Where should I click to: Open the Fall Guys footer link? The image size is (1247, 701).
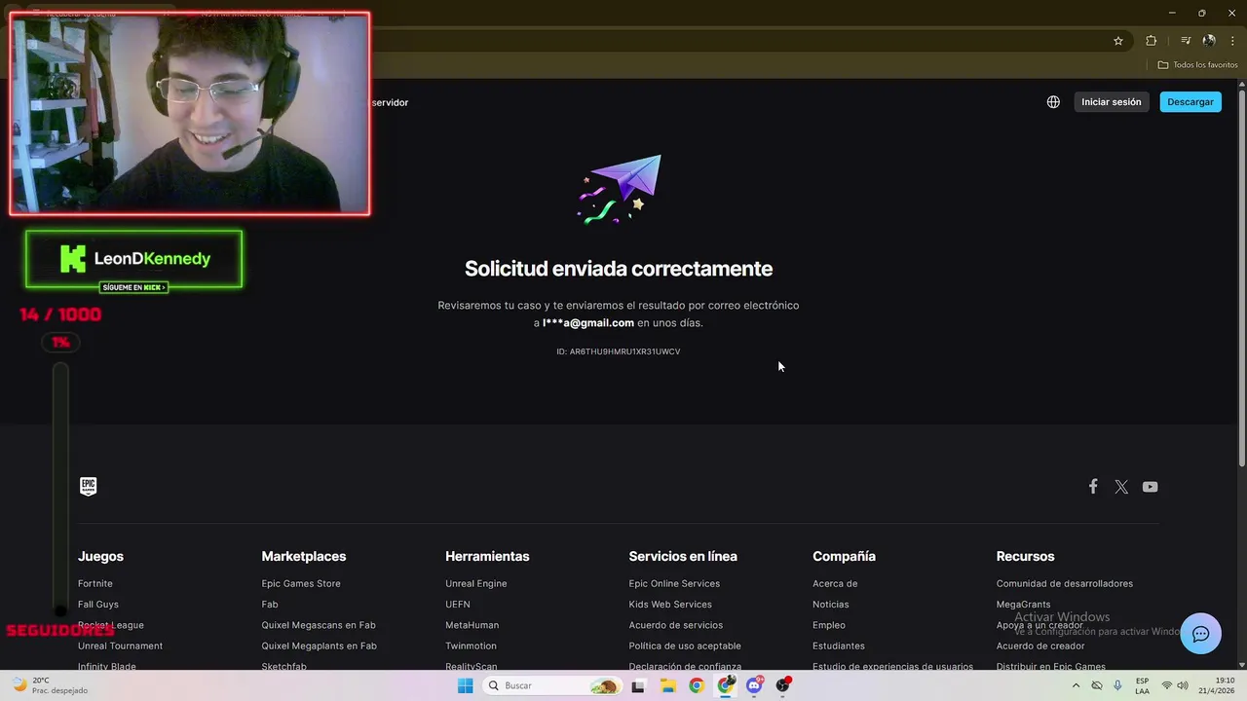pyautogui.click(x=98, y=605)
